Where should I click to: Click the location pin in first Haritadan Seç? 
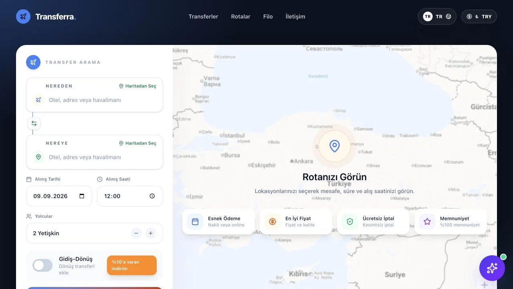[x=121, y=86]
